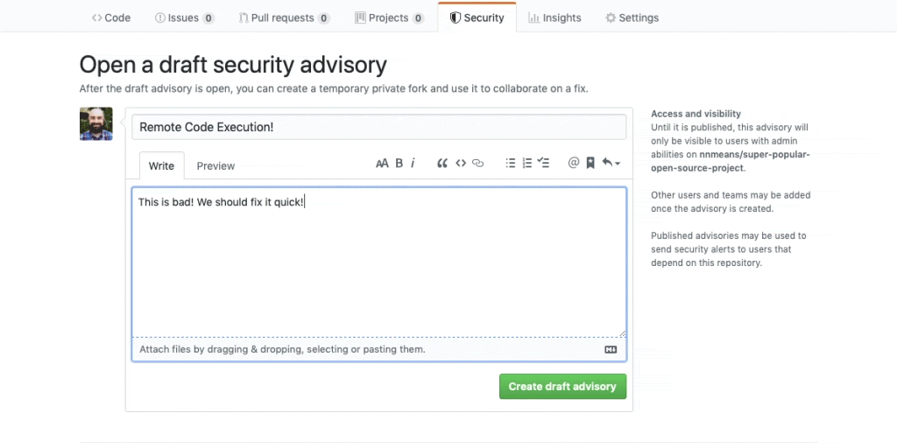Add a task list
Viewport: 897px width, 448px height.
click(x=543, y=163)
